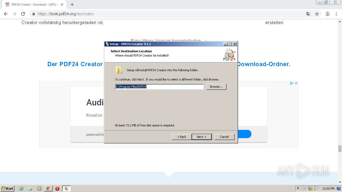The image size is (342, 192).
Task: Open Windows Media Player from the taskbar
Action: pyautogui.click(x=39, y=189)
